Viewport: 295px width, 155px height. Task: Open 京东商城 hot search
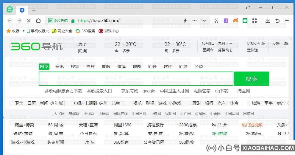(x=129, y=91)
